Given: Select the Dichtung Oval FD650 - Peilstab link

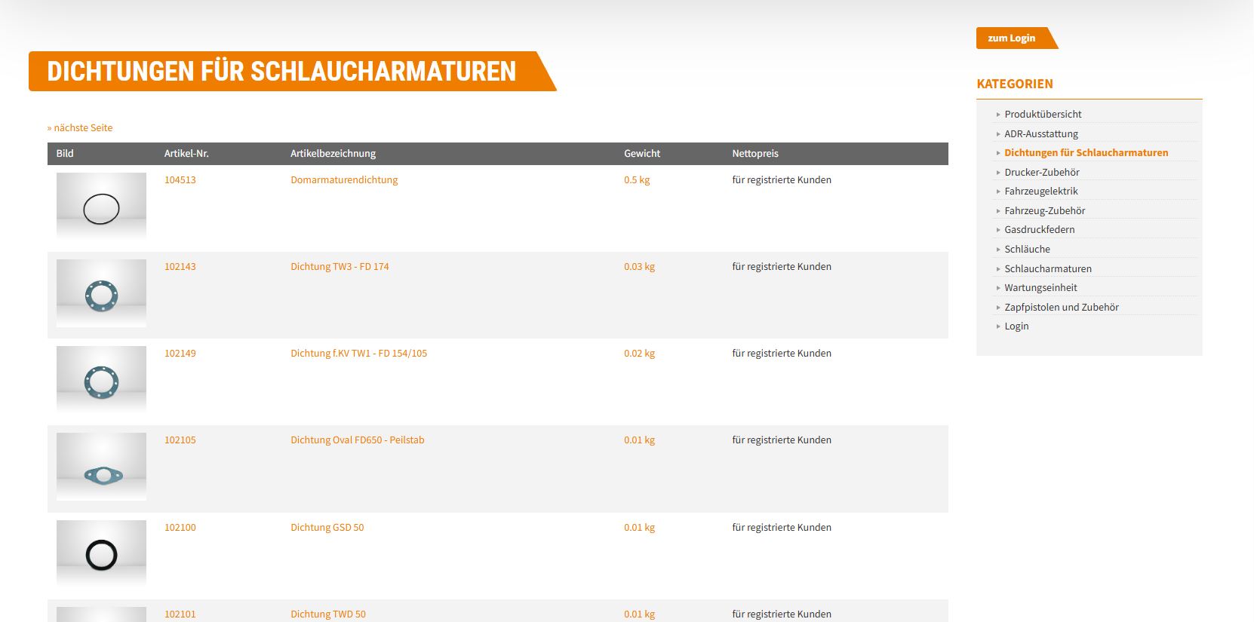Looking at the screenshot, I should click(357, 440).
